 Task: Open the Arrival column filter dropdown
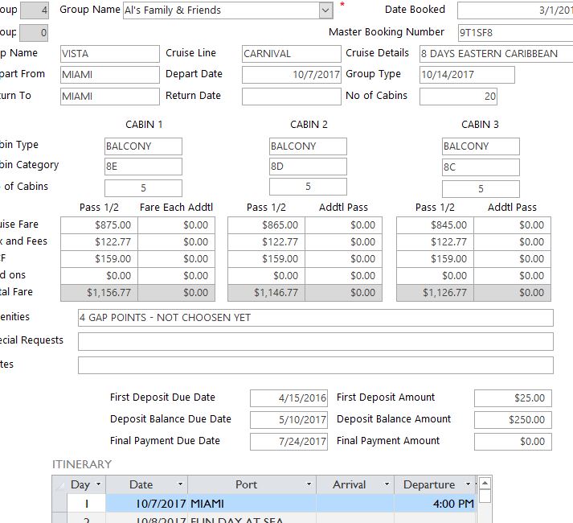pos(386,484)
